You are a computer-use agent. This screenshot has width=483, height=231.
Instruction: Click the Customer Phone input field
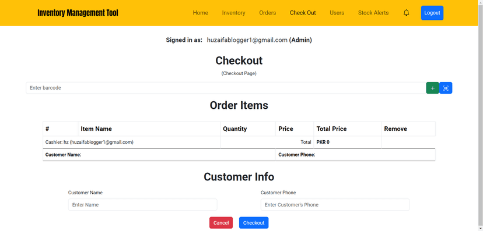point(335,205)
